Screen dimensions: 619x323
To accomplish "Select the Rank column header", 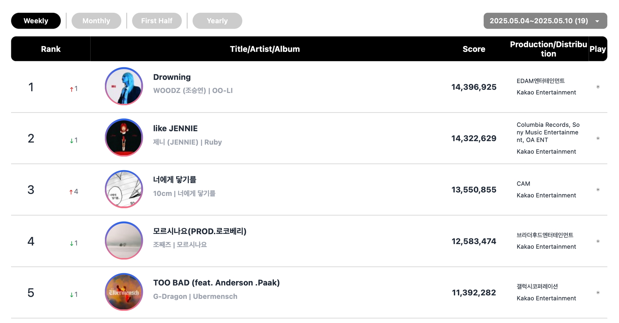I will [51, 49].
